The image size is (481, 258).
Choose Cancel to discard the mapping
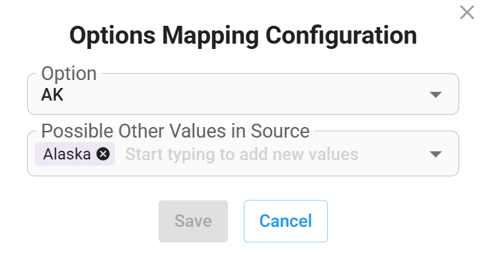click(285, 221)
